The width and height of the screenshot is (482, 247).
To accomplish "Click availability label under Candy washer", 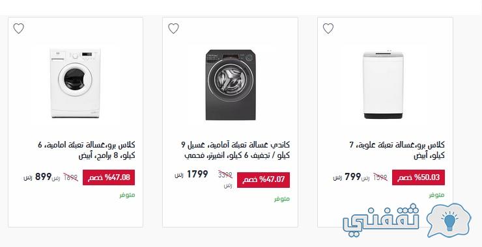I will coord(282,199).
